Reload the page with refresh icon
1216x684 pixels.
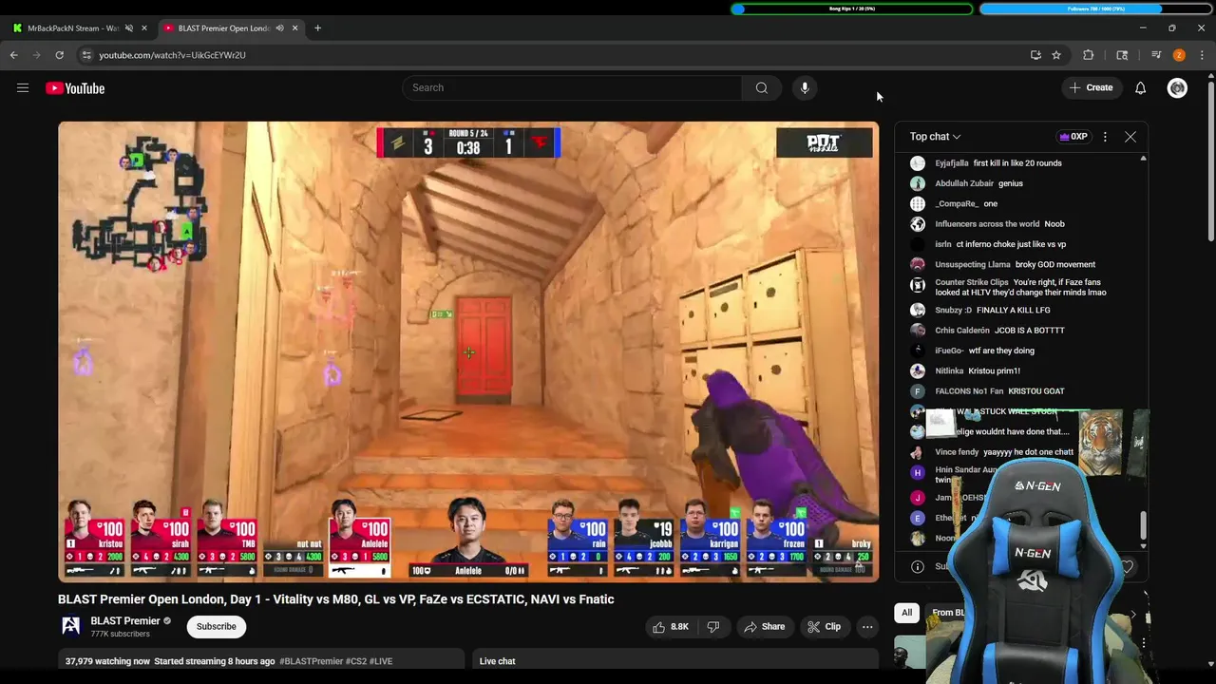60,55
